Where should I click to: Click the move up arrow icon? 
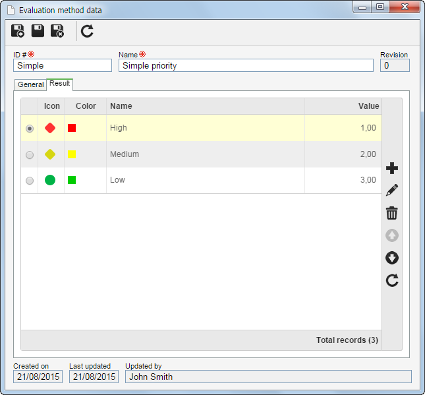392,235
